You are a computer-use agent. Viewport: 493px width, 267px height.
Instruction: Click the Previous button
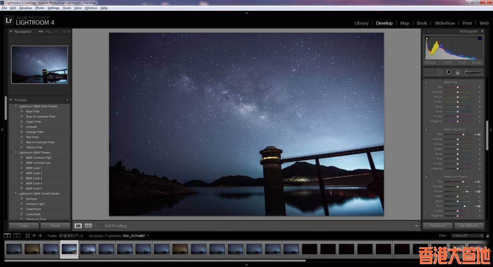pyautogui.click(x=437, y=226)
